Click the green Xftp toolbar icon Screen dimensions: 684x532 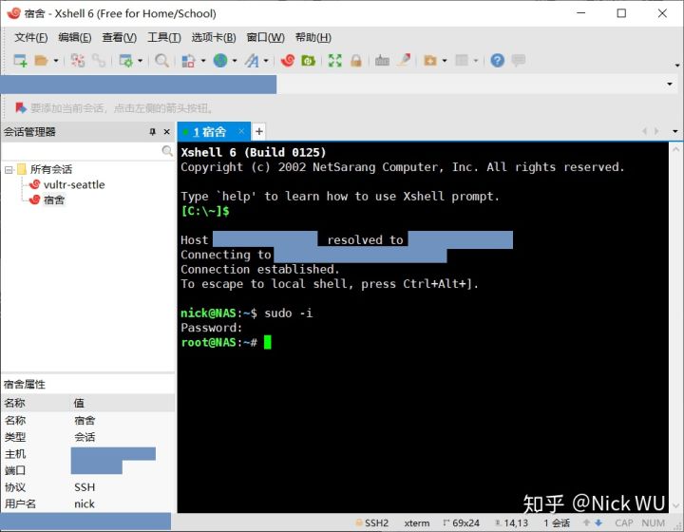click(308, 61)
